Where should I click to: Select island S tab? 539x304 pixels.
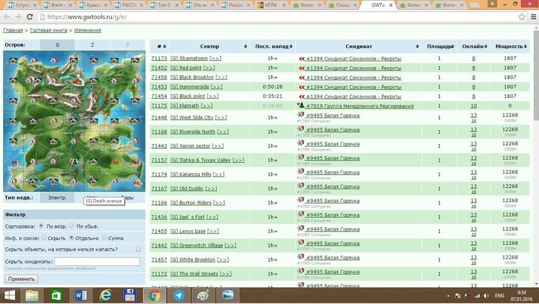point(128,45)
